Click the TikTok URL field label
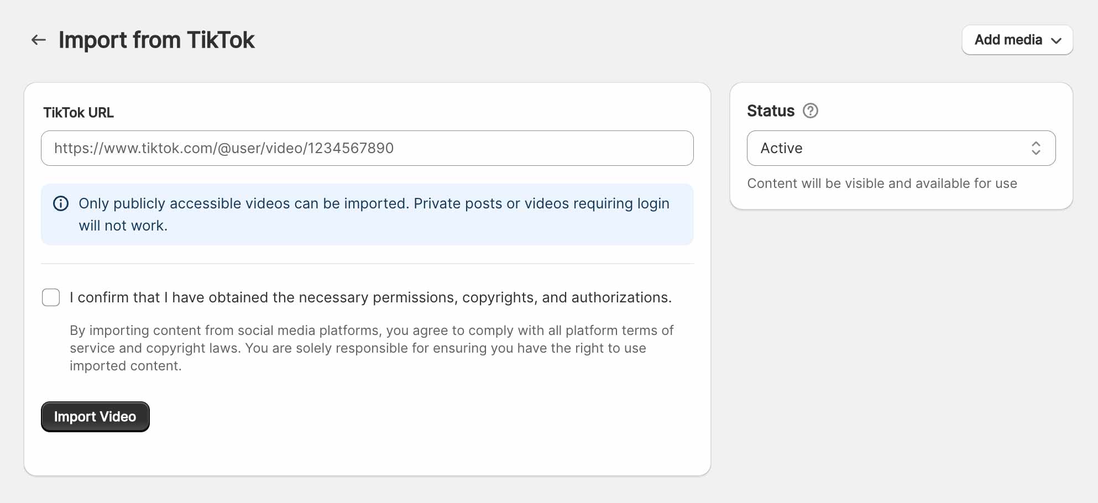 point(79,113)
